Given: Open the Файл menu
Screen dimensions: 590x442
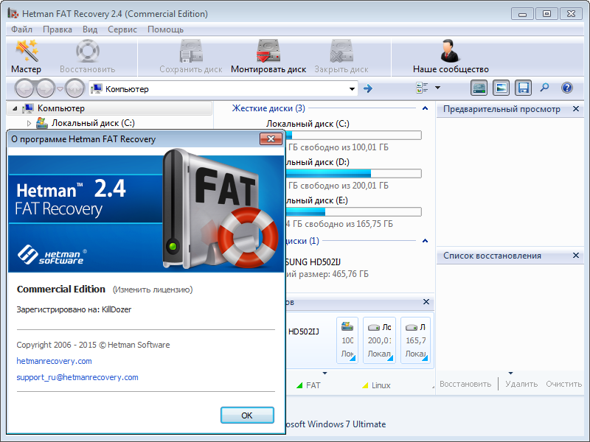Looking at the screenshot, I should 22,29.
